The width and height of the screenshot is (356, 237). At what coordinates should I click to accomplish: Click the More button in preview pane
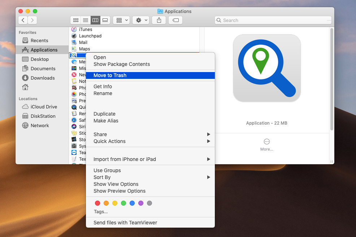pyautogui.click(x=266, y=144)
